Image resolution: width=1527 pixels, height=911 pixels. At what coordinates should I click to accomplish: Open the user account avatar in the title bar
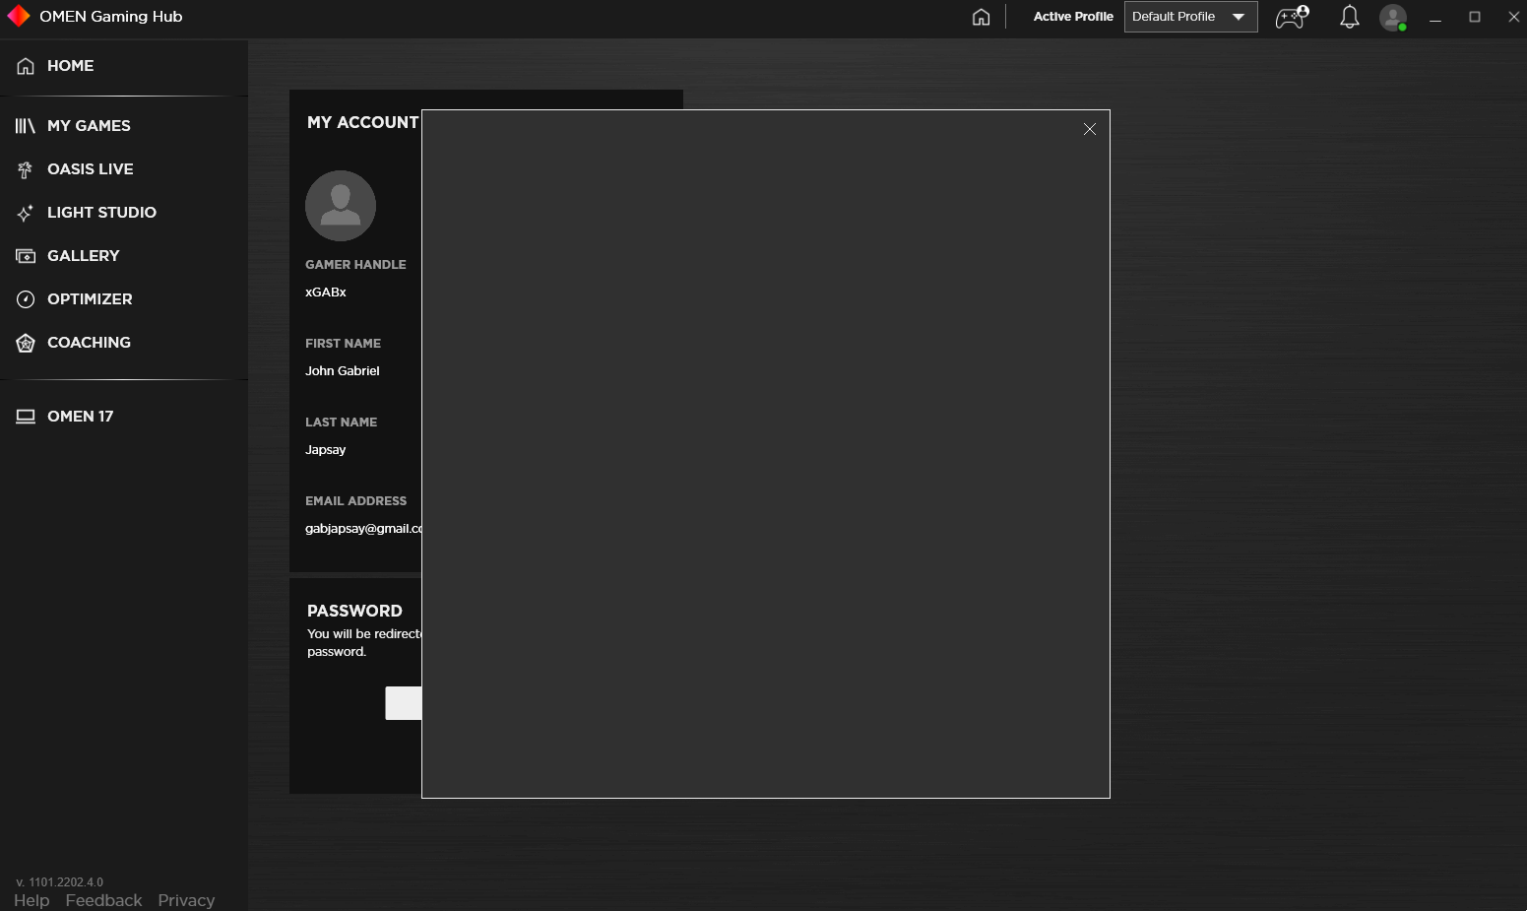[x=1393, y=17]
